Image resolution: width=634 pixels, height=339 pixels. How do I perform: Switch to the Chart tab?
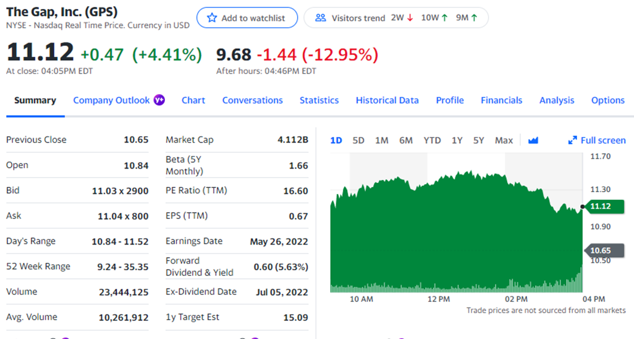(x=193, y=100)
